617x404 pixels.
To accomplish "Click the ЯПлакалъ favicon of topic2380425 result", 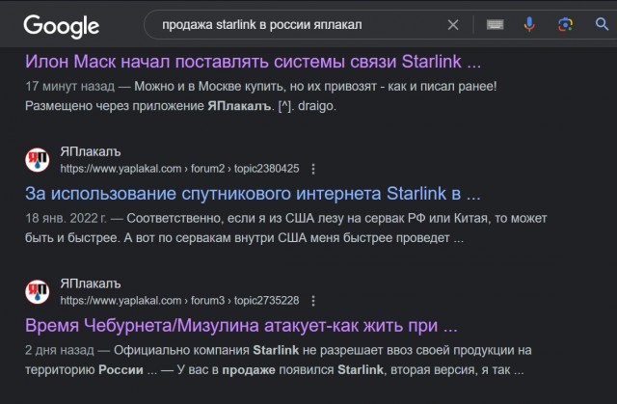I will coord(38,160).
